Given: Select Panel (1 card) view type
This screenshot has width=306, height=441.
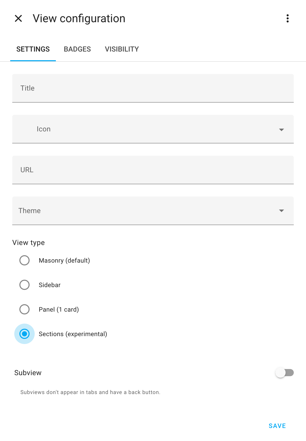Looking at the screenshot, I should click(x=24, y=309).
